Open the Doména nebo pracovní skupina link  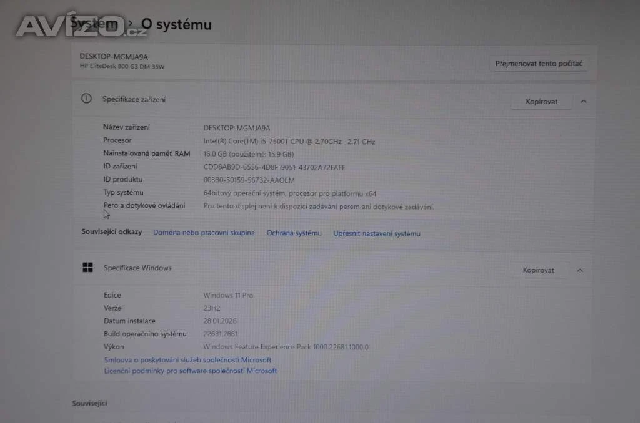pyautogui.click(x=204, y=233)
